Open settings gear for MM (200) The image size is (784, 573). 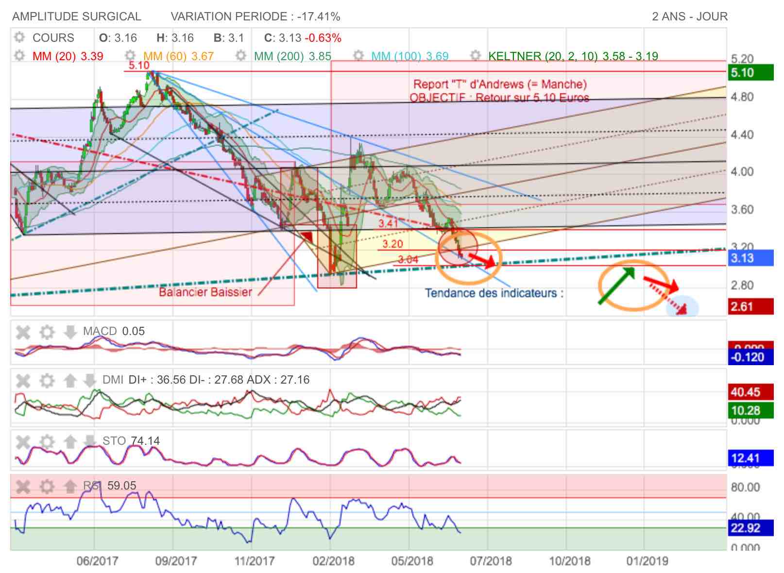pos(241,56)
